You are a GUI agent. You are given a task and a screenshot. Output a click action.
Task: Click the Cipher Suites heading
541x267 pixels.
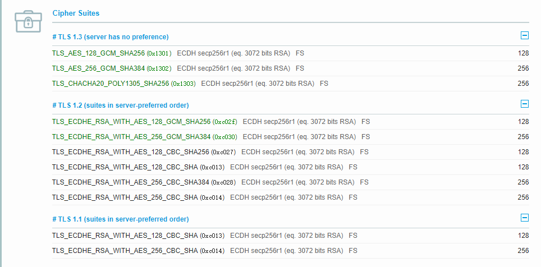76,12
